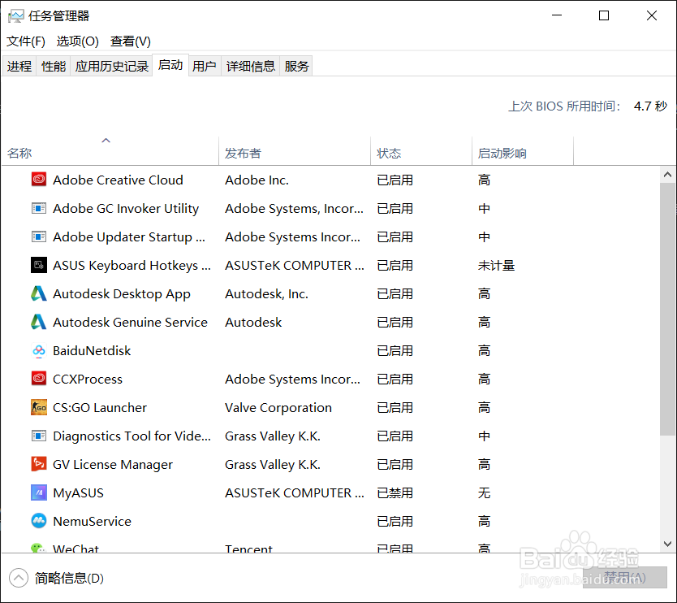Click 已启用 status of NemuService
Viewport: 677px width, 603px height.
[x=395, y=521]
